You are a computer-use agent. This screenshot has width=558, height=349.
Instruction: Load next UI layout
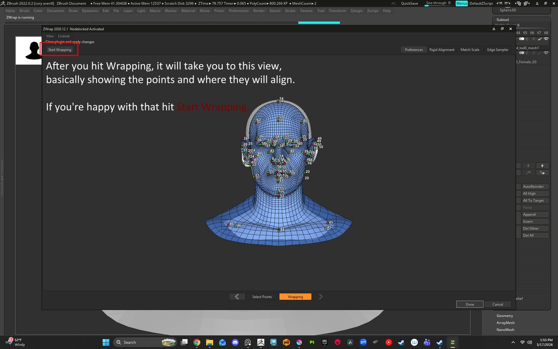[x=527, y=3]
